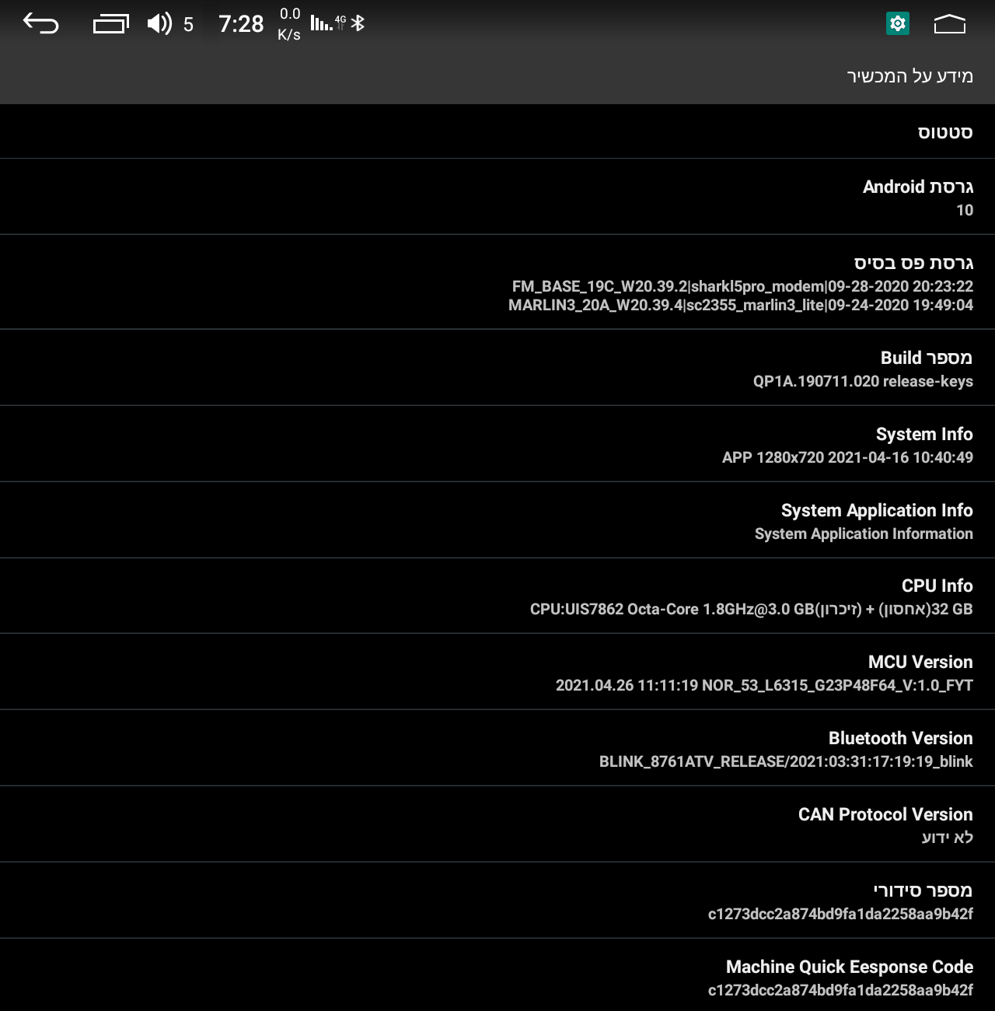Tap the home icon in status bar
Image resolution: width=995 pixels, height=1011 pixels.
[949, 24]
